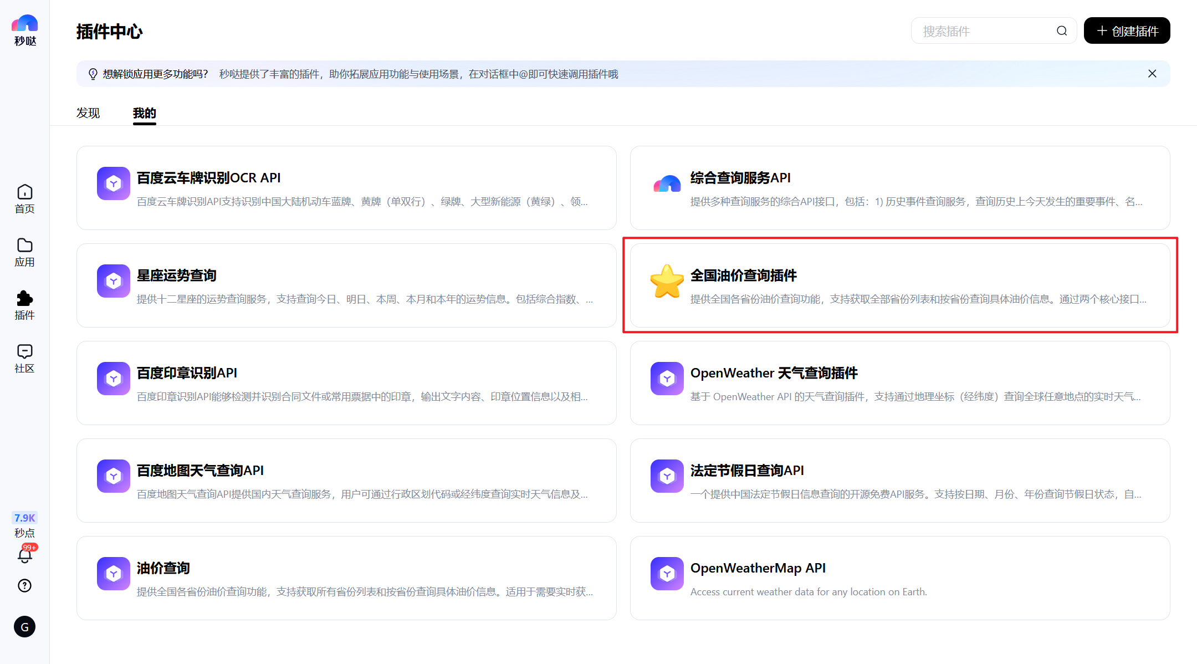Open the 法定节假日查询API plugin card
Image resolution: width=1197 pixels, height=664 pixels.
900,481
